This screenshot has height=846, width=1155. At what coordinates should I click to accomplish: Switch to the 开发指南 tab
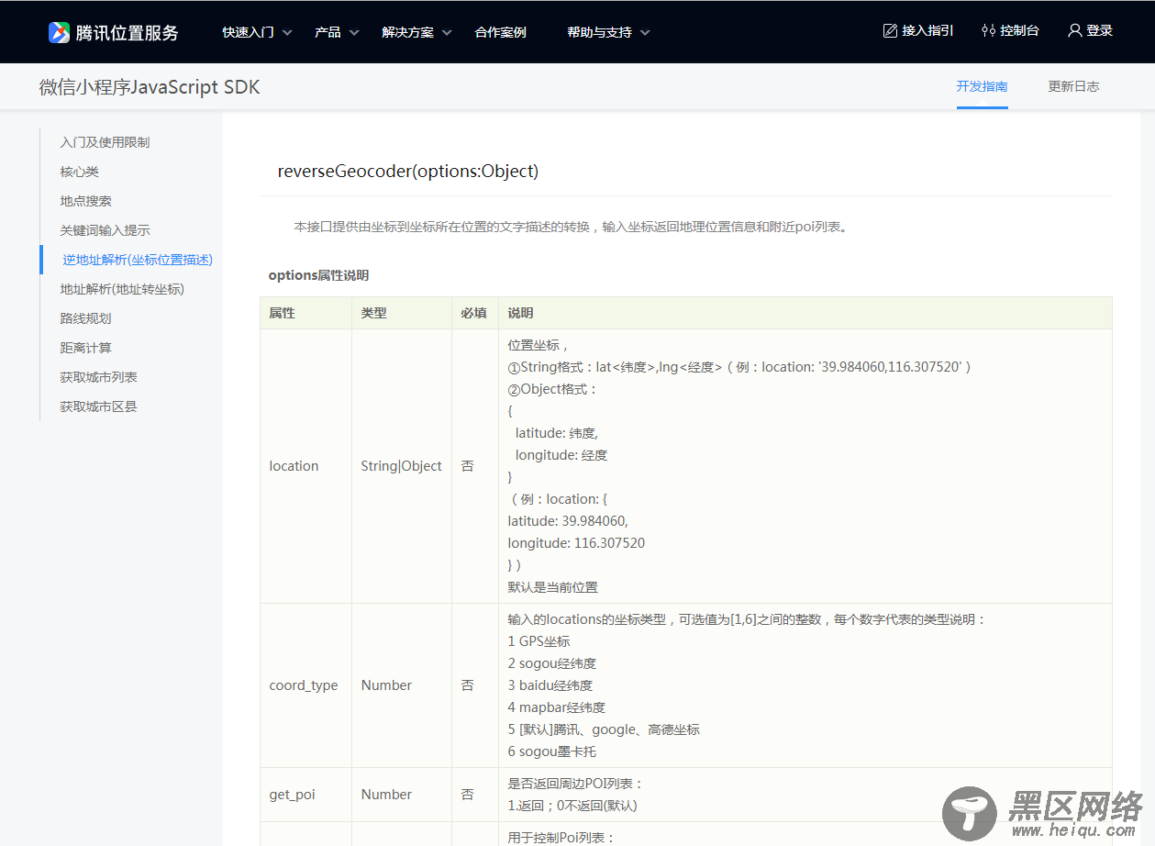(983, 86)
